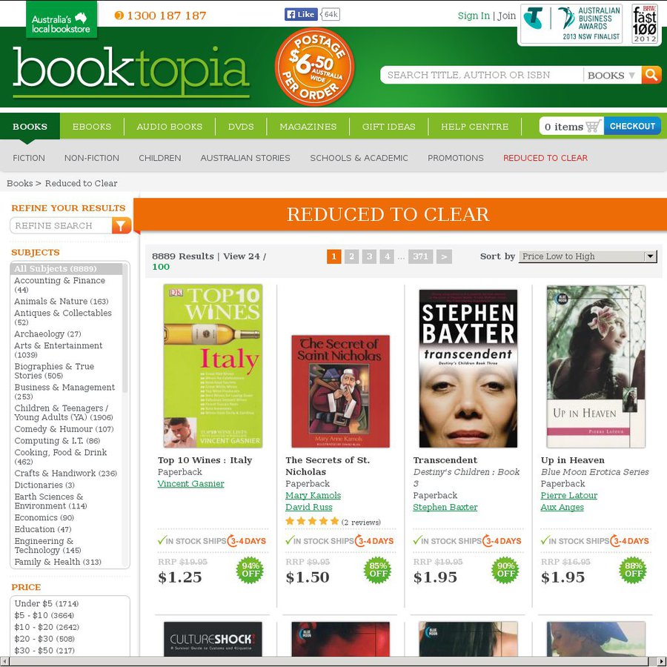View 100 results per page
The image size is (667, 667).
[161, 267]
